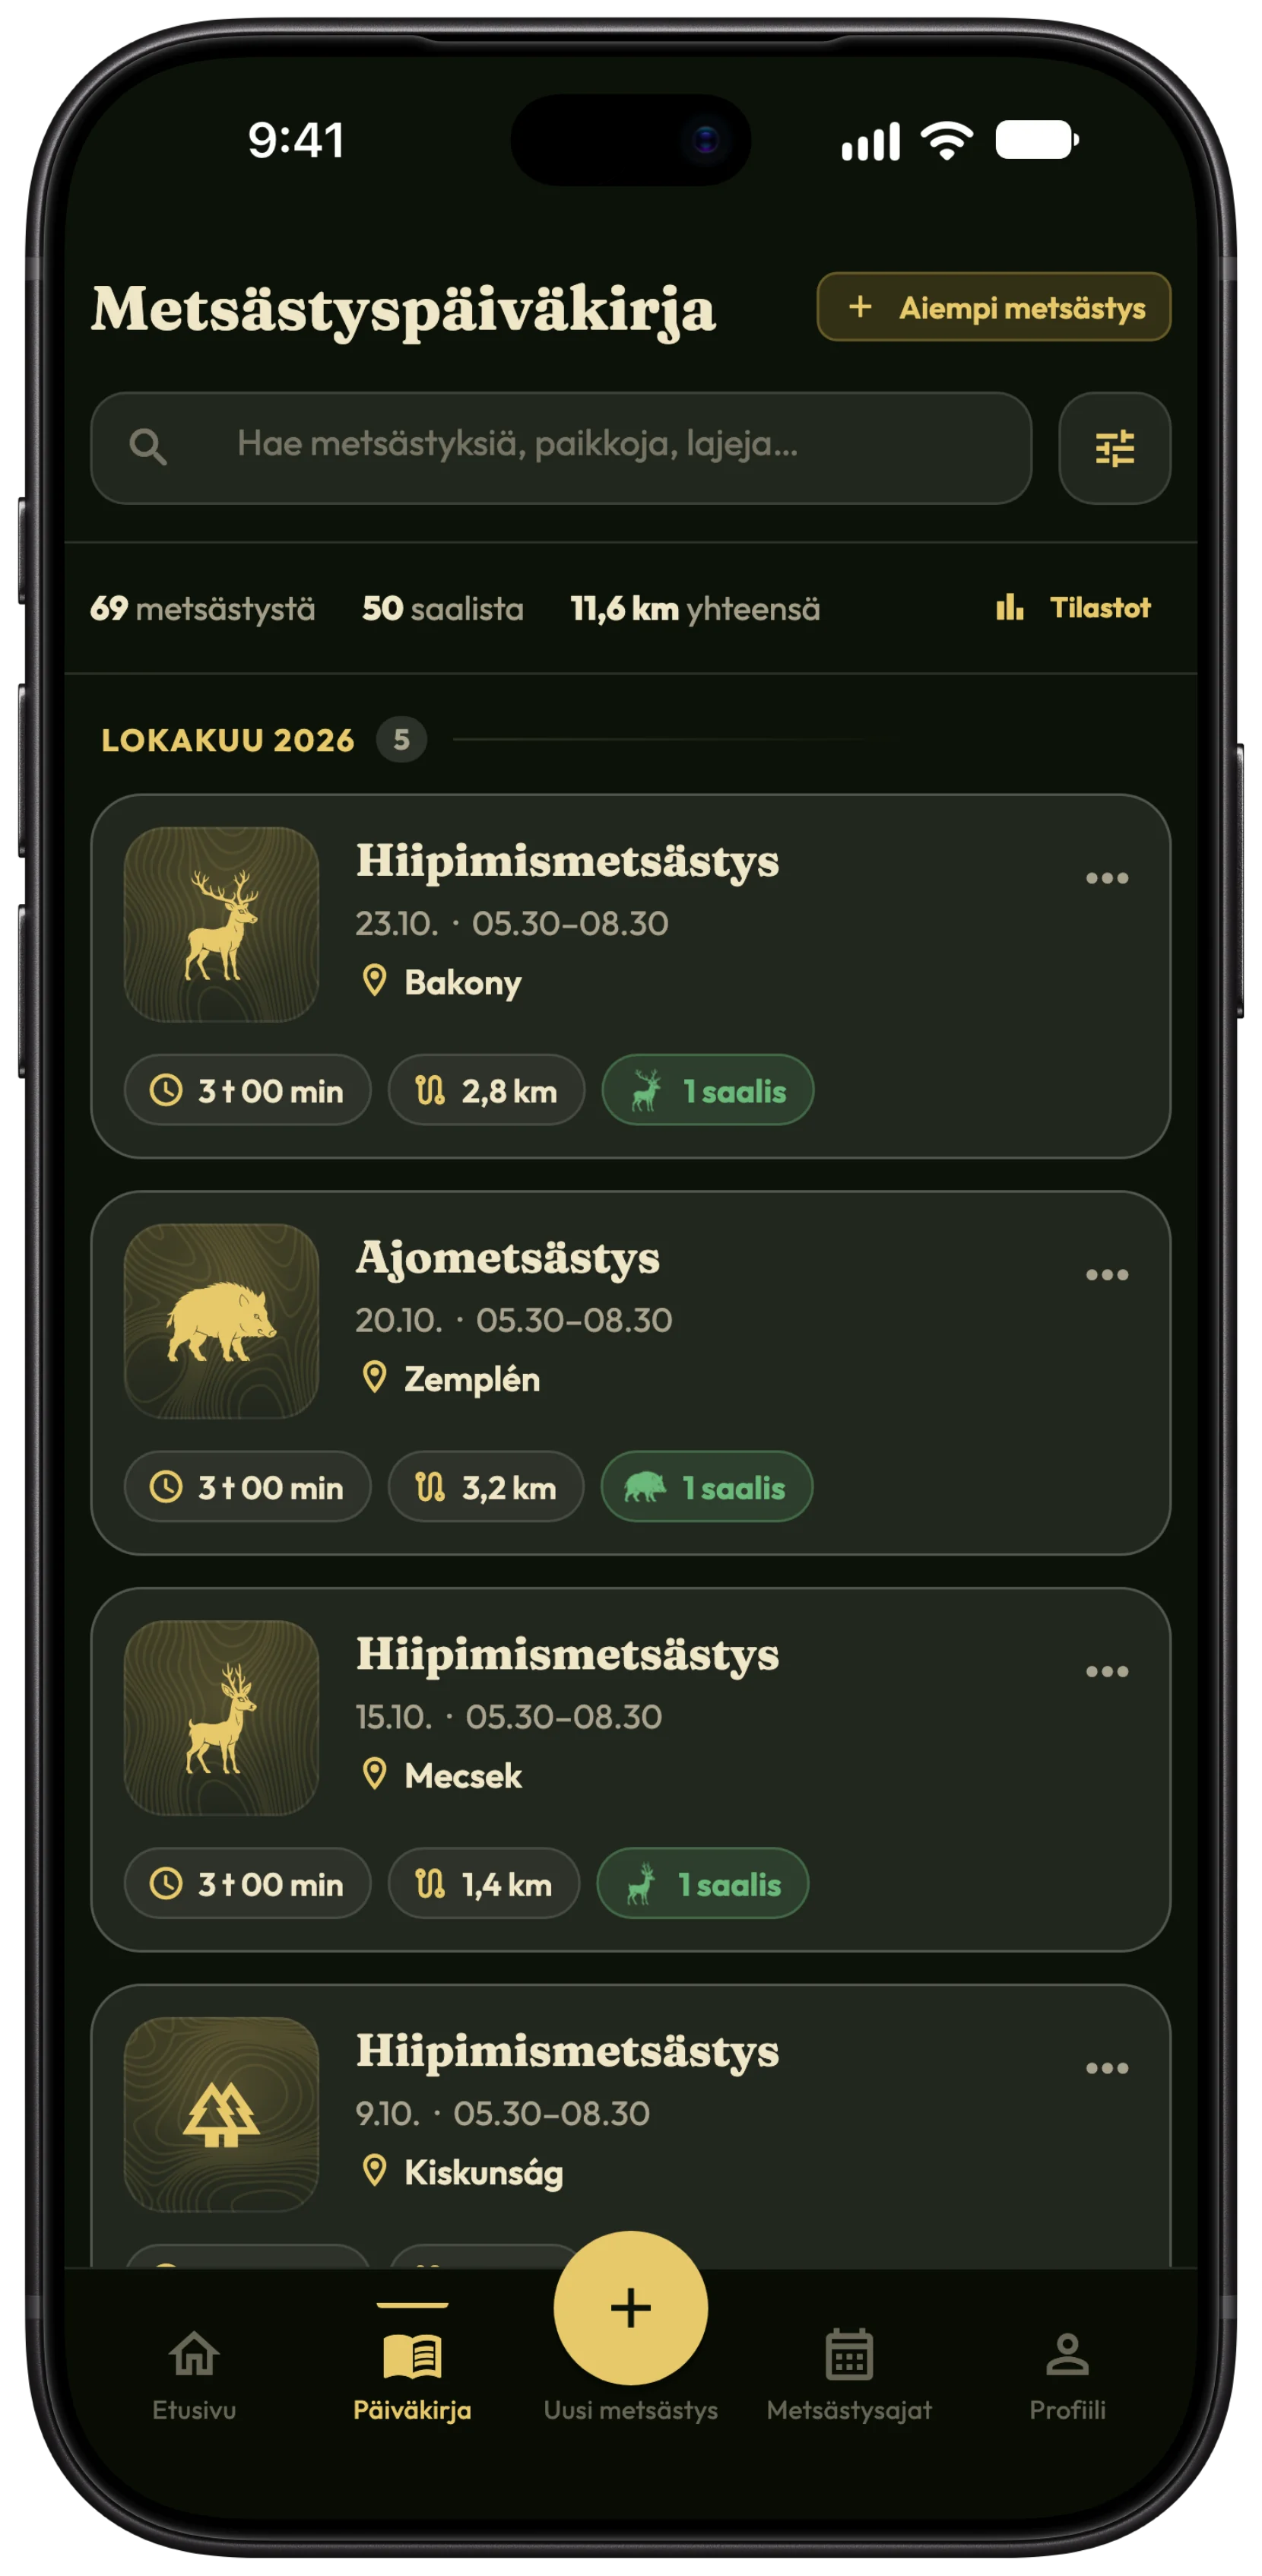This screenshot has height=2576, width=1262.
Task: Open more options for Kiskunság hunt
Action: pyautogui.click(x=1106, y=2068)
